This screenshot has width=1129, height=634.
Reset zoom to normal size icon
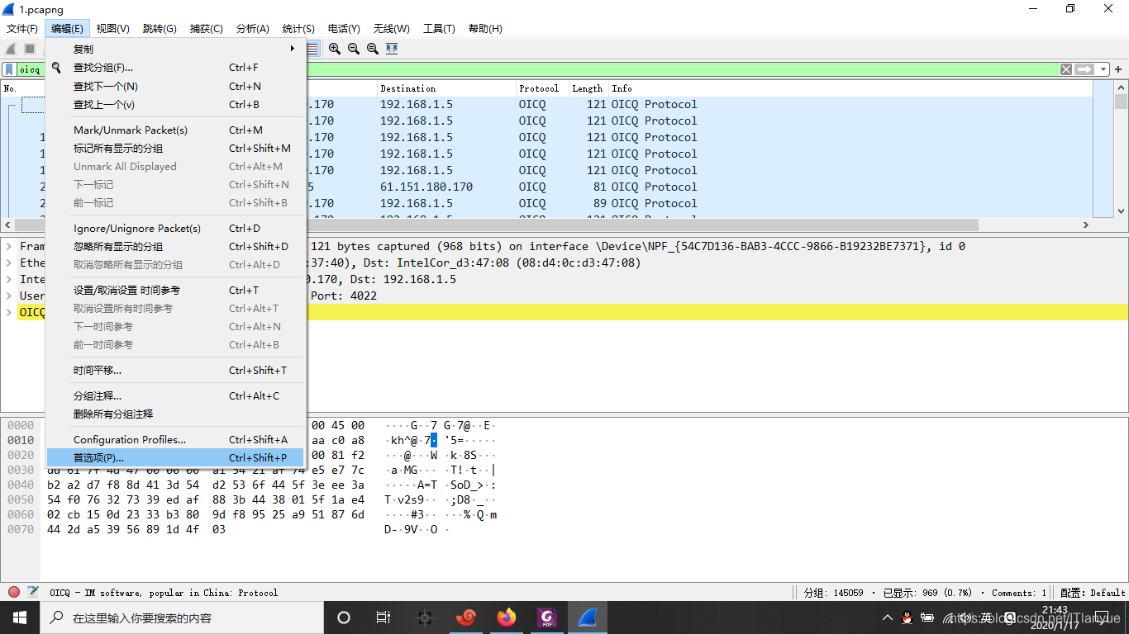tap(373, 49)
